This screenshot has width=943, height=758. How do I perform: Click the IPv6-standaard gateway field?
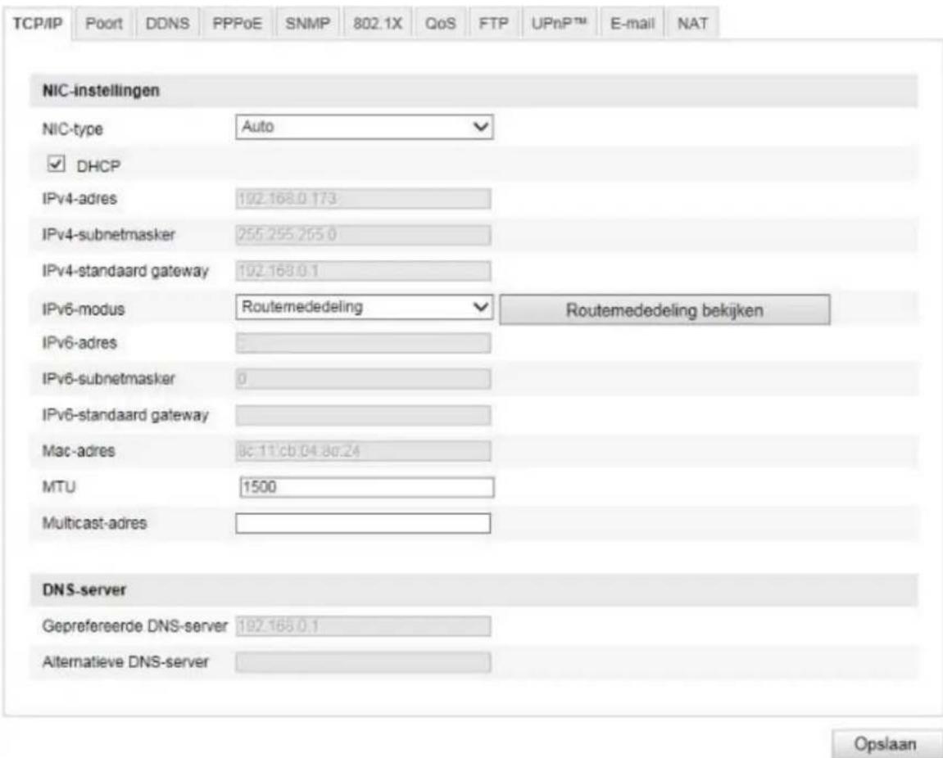363,415
